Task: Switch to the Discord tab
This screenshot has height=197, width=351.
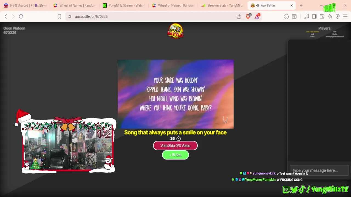Action: click(x=25, y=5)
